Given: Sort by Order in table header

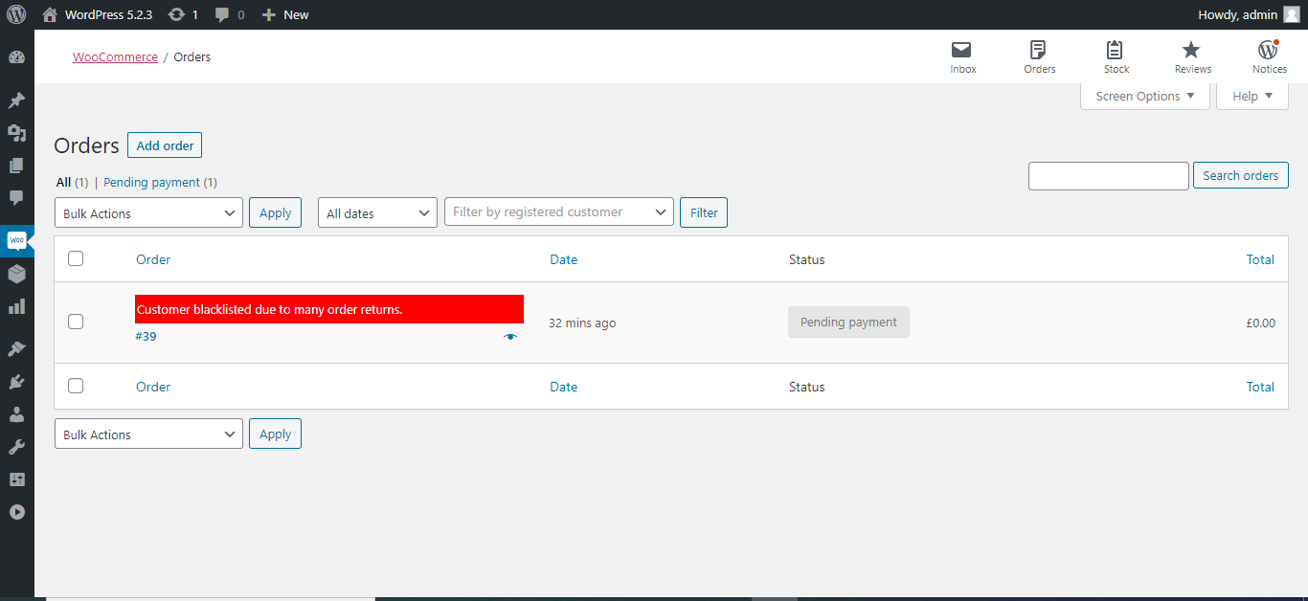Looking at the screenshot, I should tap(153, 259).
